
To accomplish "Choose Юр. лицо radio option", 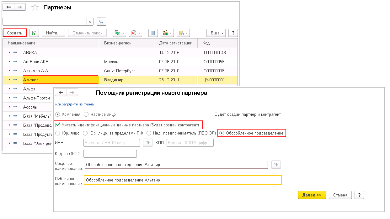I will point(57,133).
